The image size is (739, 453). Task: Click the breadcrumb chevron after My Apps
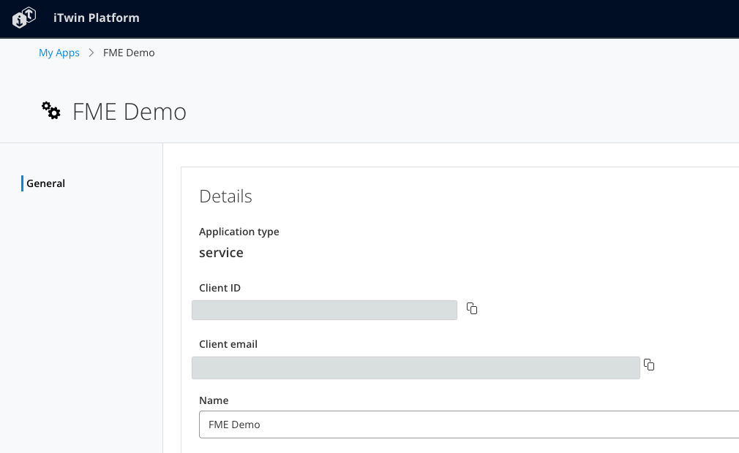[x=91, y=53]
